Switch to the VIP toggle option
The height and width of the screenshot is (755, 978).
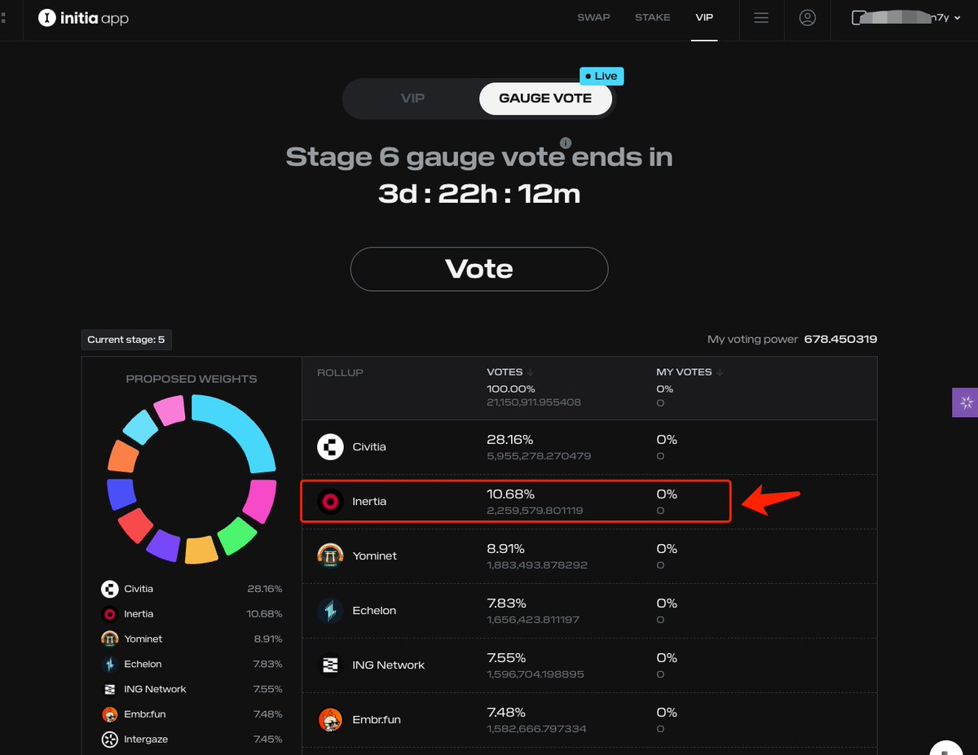click(412, 99)
